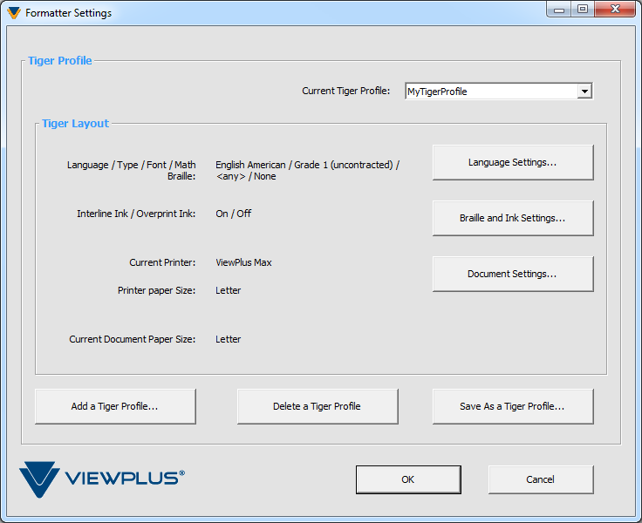Maximize the Formatter Settings window
This screenshot has width=642, height=523.
pos(583,10)
